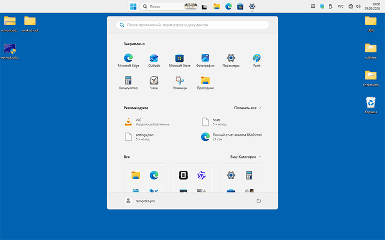Open Microsoft Edge from the taskbar
The width and height of the screenshot is (385, 240).
click(x=229, y=6)
